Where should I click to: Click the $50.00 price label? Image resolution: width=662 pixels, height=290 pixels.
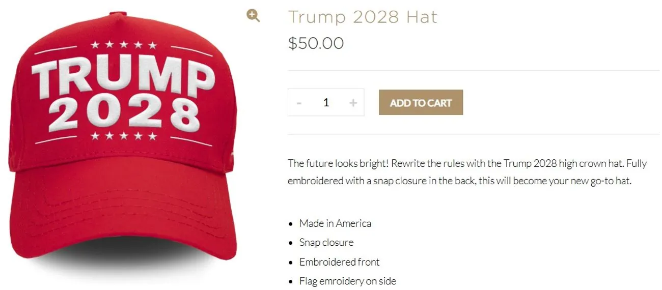tap(316, 43)
